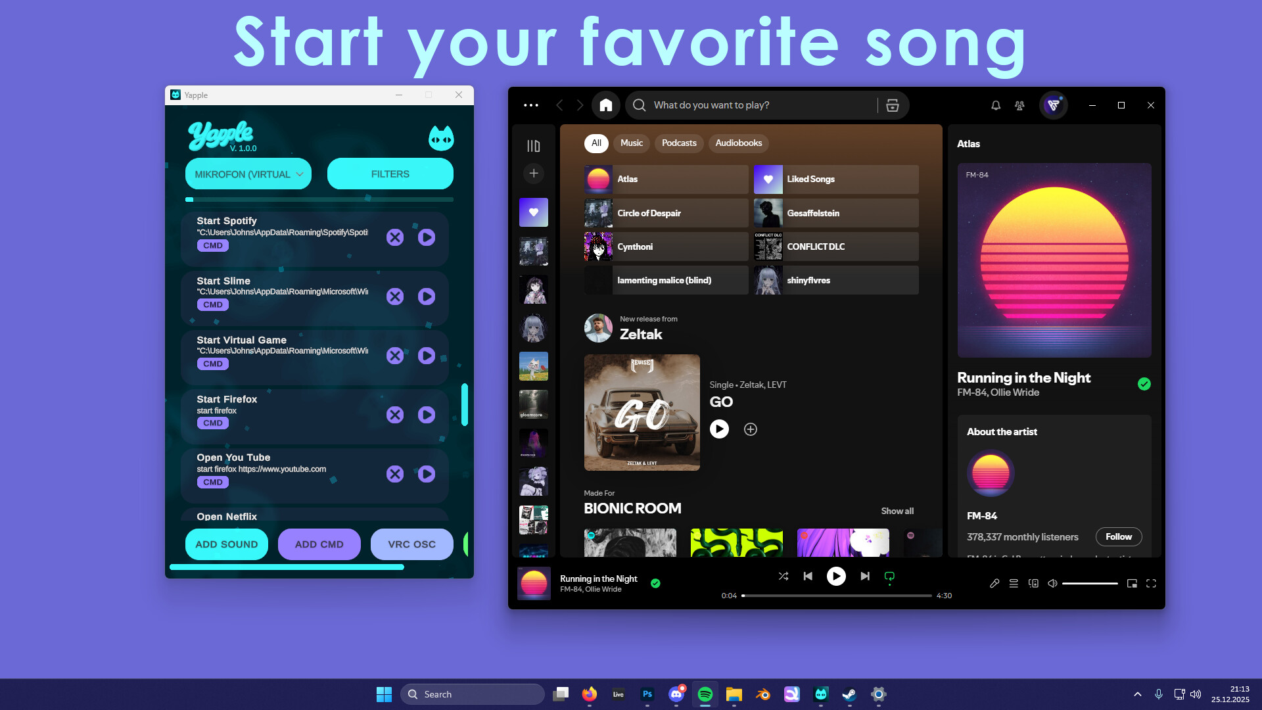Open the three-dots menu in Spotify
Image resolution: width=1262 pixels, height=710 pixels.
pyautogui.click(x=530, y=105)
